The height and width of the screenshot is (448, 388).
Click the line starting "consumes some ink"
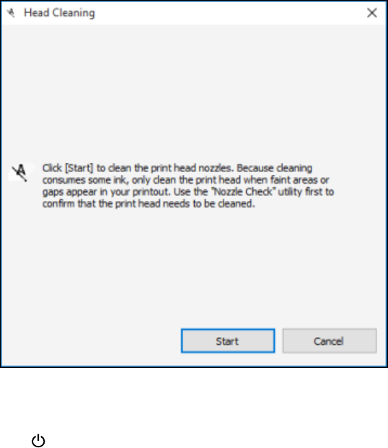click(x=185, y=180)
